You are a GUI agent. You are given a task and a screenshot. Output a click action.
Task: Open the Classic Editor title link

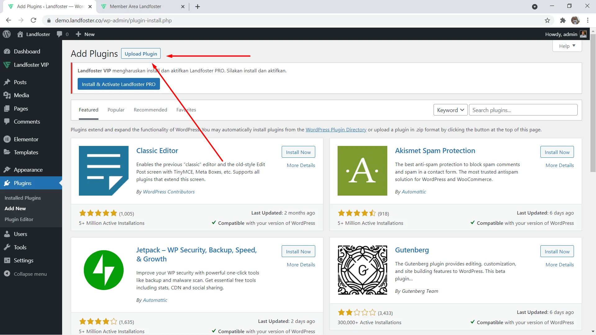coord(157,151)
